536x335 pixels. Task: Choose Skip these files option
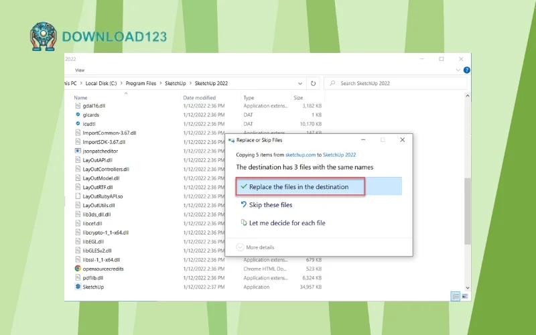click(271, 205)
